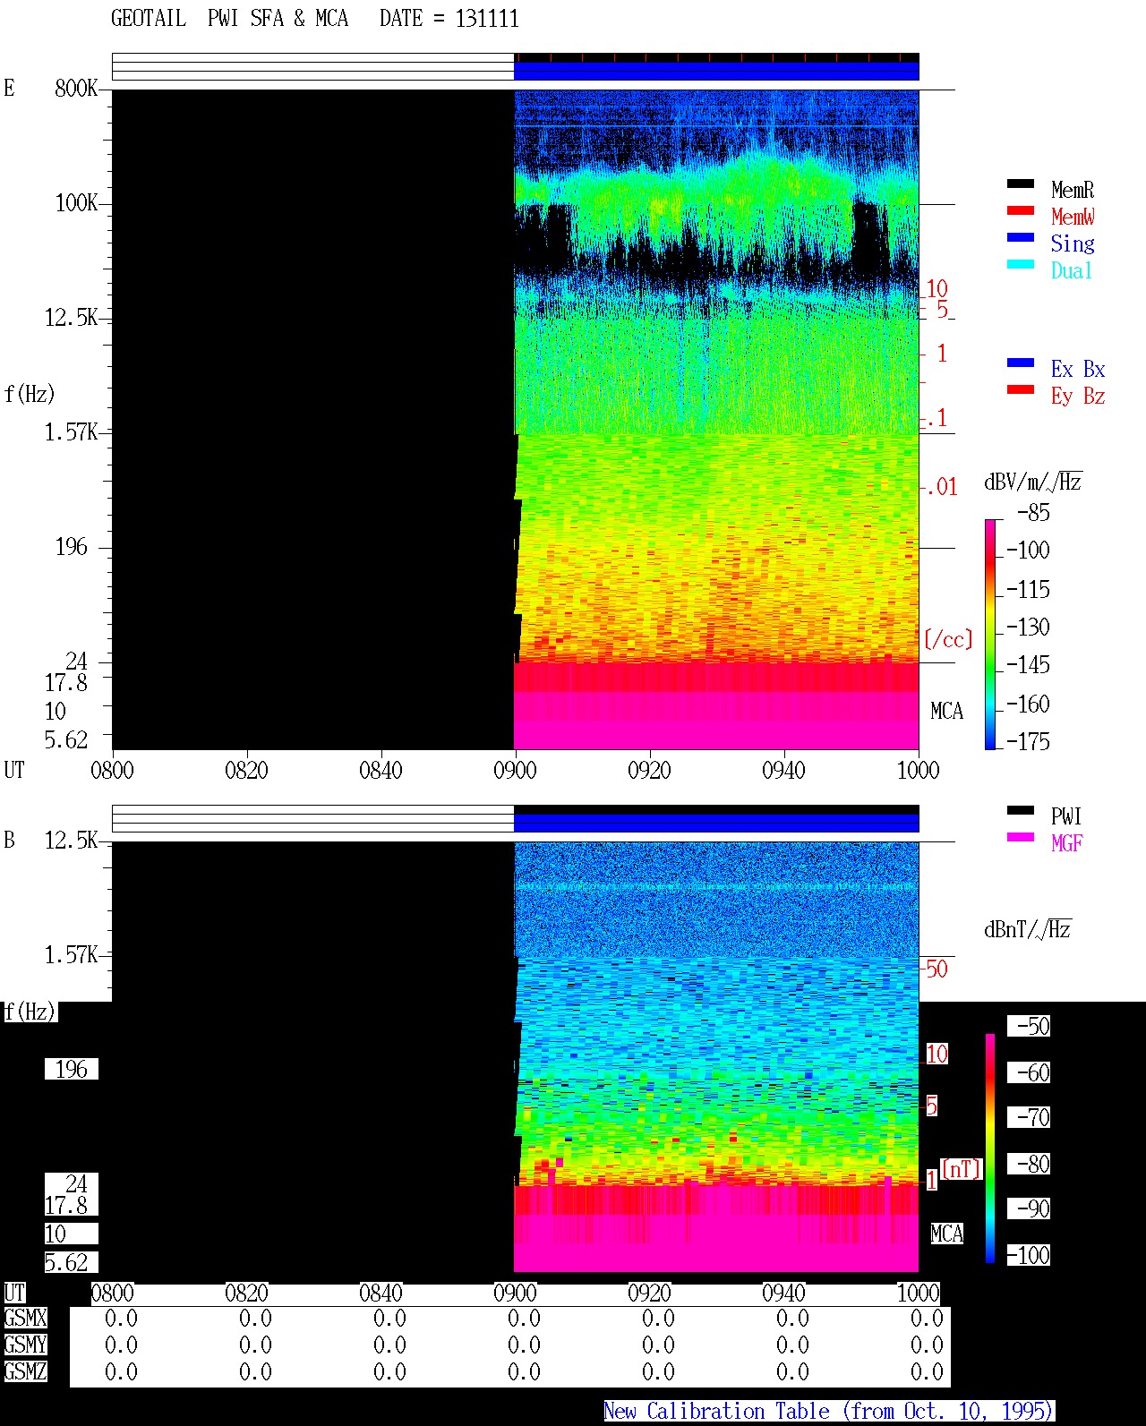This screenshot has height=1426, width=1146.
Task: Click the 0820 tick under B panel
Action: pyautogui.click(x=246, y=1293)
